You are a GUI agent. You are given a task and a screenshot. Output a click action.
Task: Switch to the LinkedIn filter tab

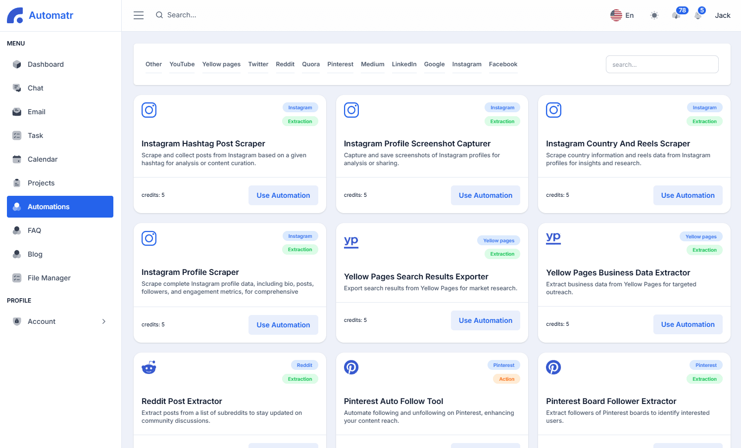404,64
